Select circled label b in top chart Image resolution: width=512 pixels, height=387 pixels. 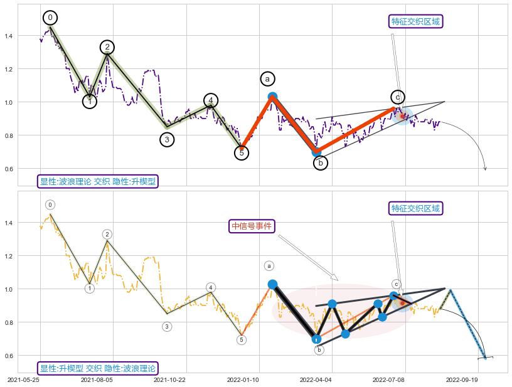pos(320,163)
